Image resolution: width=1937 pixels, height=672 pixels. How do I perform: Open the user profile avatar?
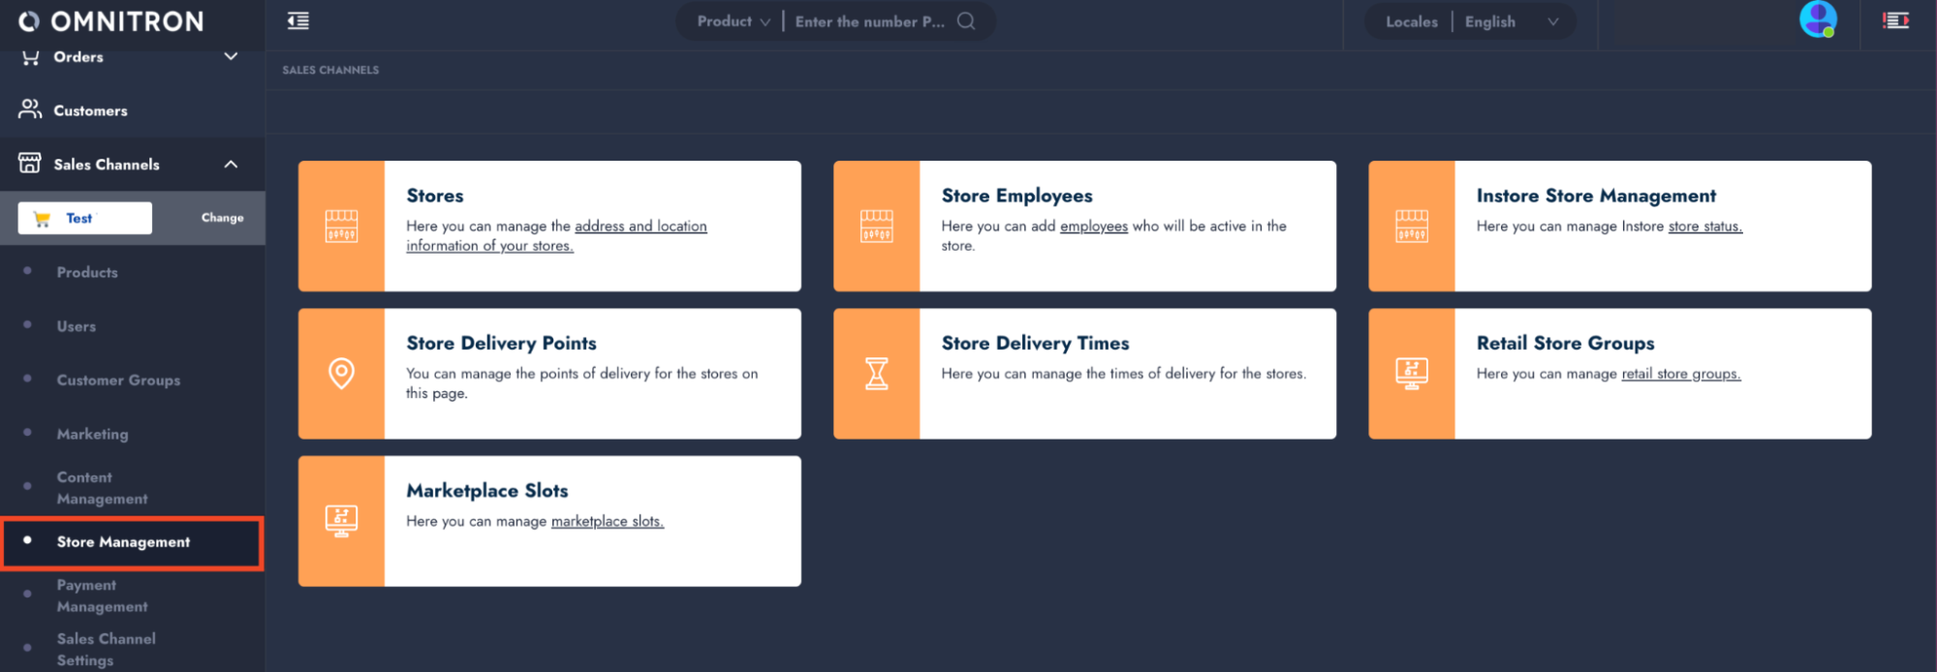(1817, 19)
